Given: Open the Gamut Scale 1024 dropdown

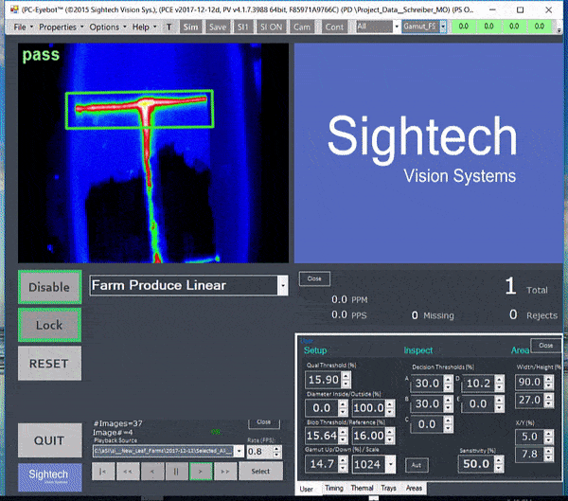Looking at the screenshot, I should [384, 464].
